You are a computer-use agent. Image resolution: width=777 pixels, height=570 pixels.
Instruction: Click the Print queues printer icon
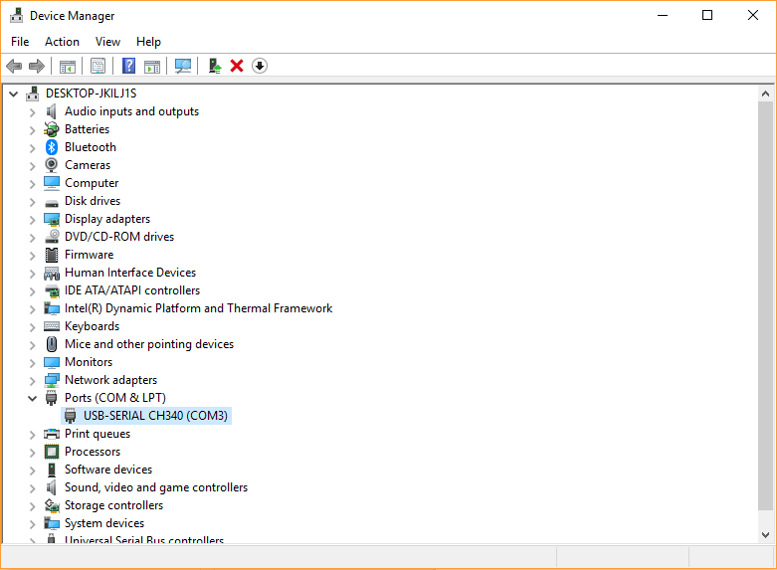coord(52,434)
